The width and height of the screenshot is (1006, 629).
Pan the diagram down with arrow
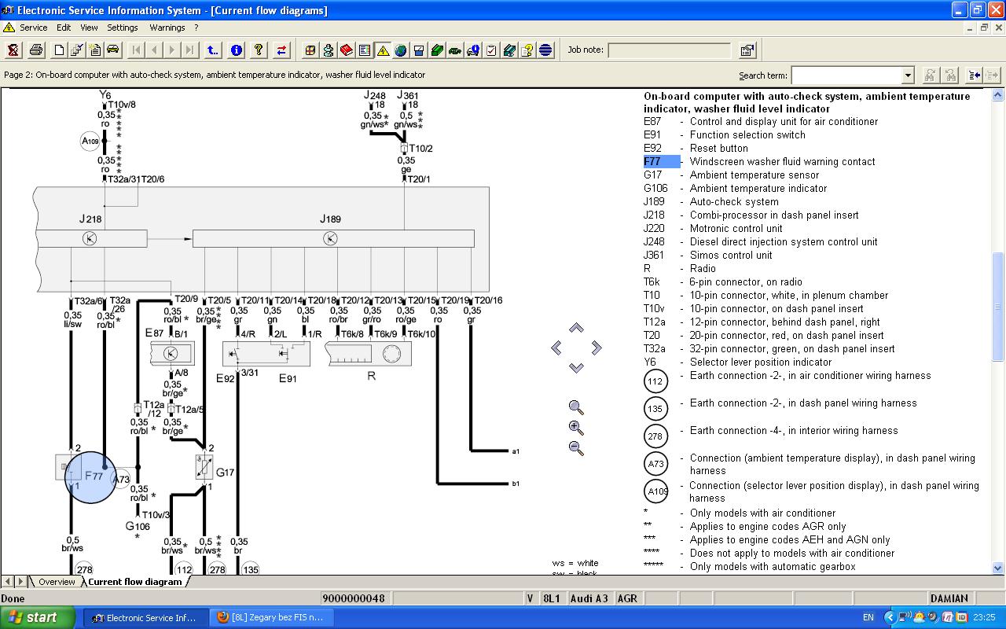[576, 367]
